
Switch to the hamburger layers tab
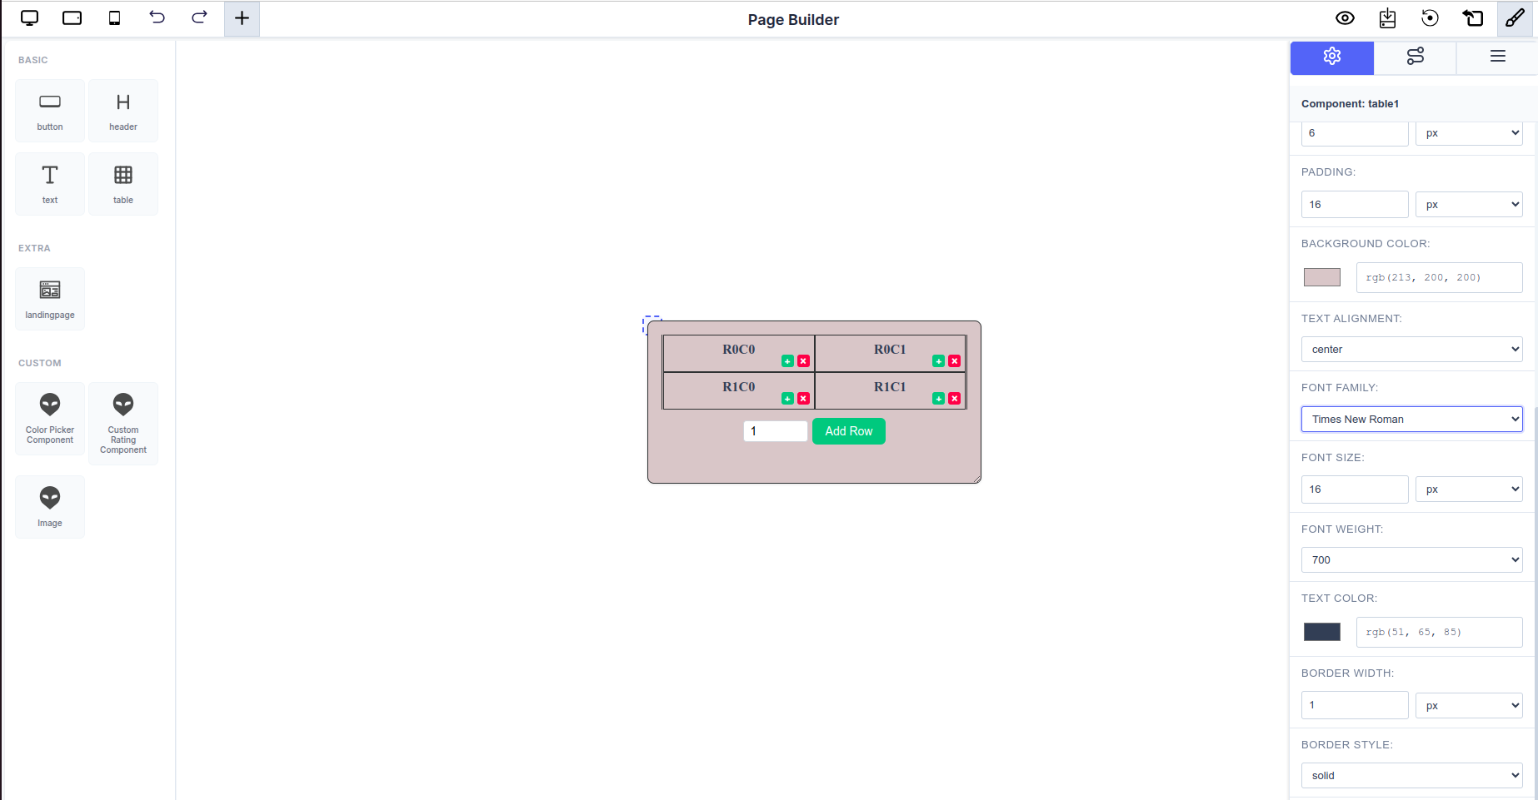1497,57
